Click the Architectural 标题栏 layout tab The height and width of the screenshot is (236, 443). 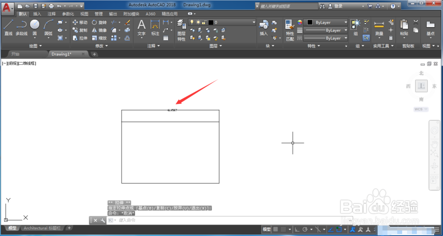pyautogui.click(x=43, y=228)
